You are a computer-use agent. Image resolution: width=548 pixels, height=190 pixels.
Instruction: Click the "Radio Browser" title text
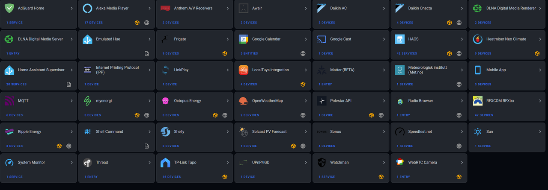click(421, 101)
